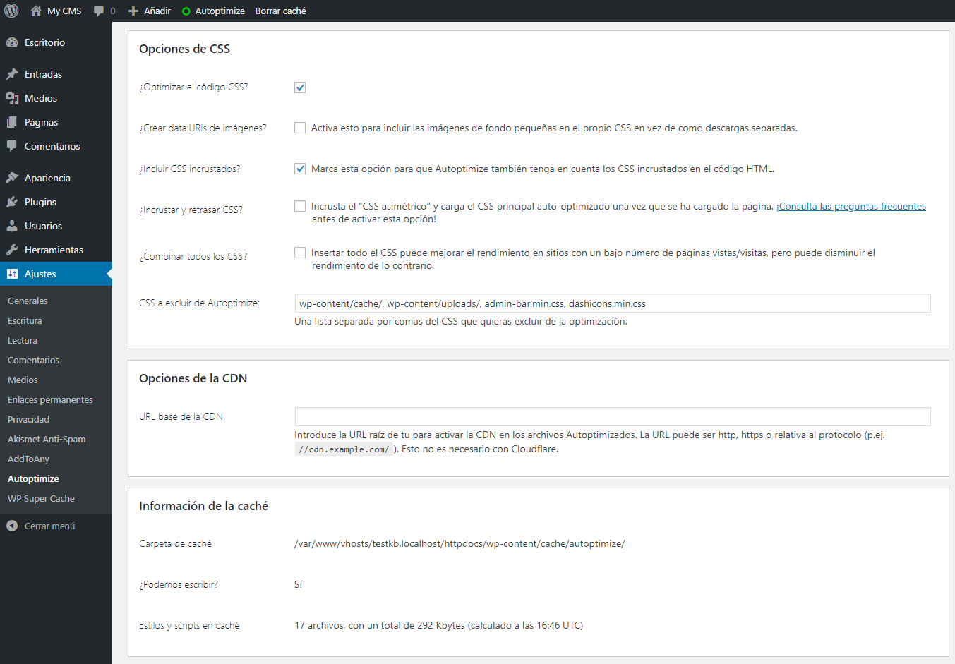Uncheck Optimizar el código CSS checkbox
Screen dimensions: 955x664
pos(300,87)
